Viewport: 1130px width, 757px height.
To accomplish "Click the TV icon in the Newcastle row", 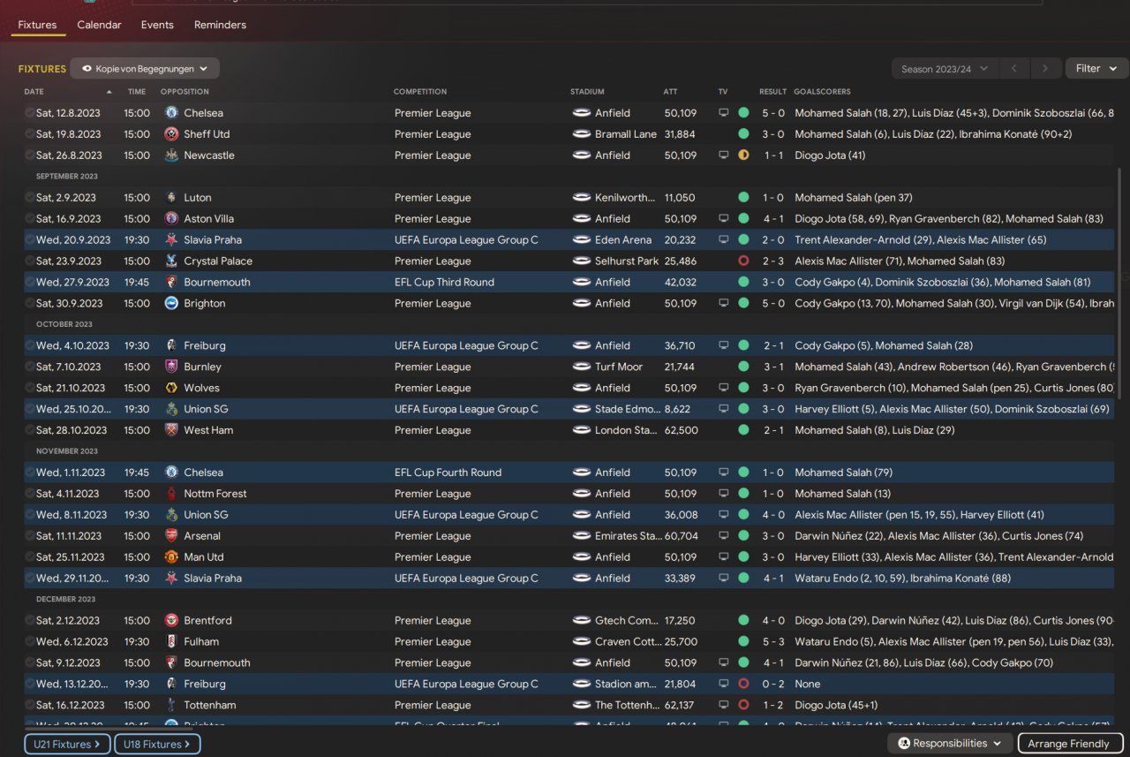I will click(724, 155).
